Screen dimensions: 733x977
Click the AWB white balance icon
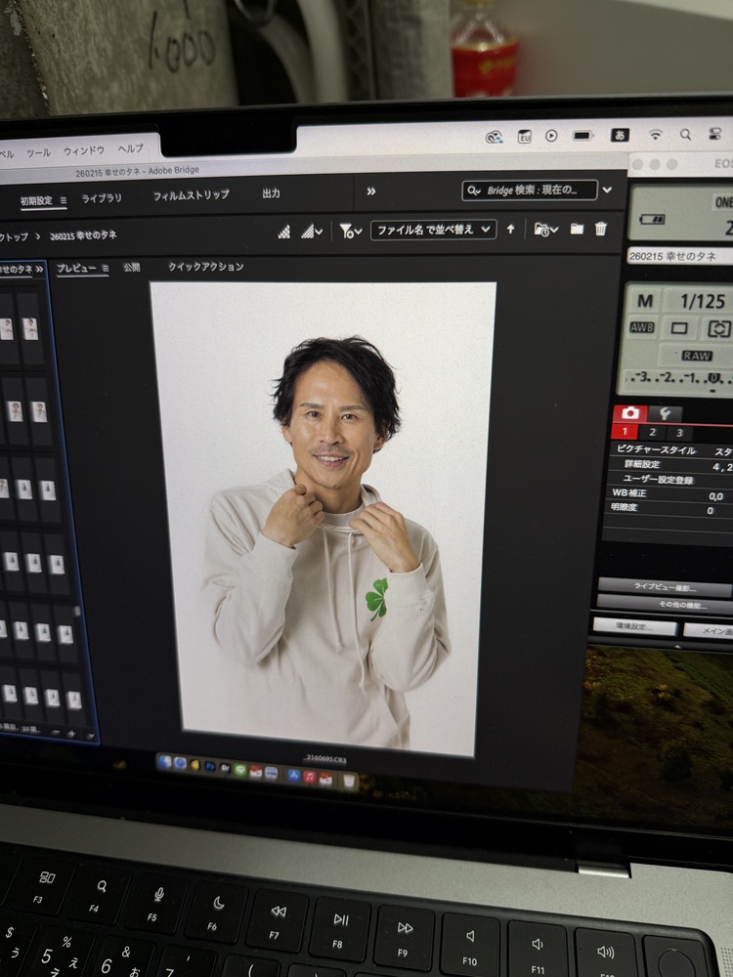642,327
